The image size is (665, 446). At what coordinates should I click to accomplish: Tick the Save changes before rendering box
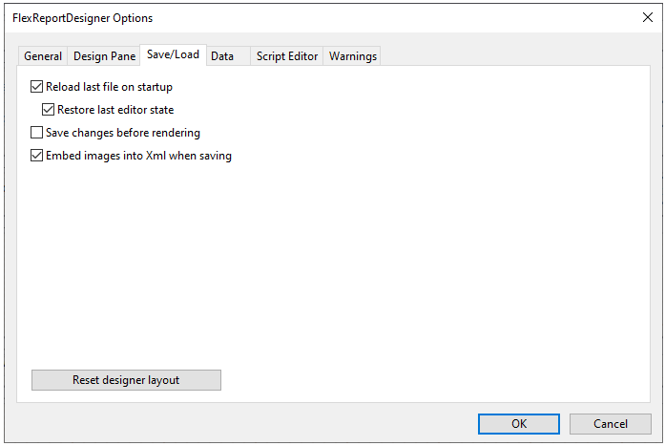click(37, 133)
